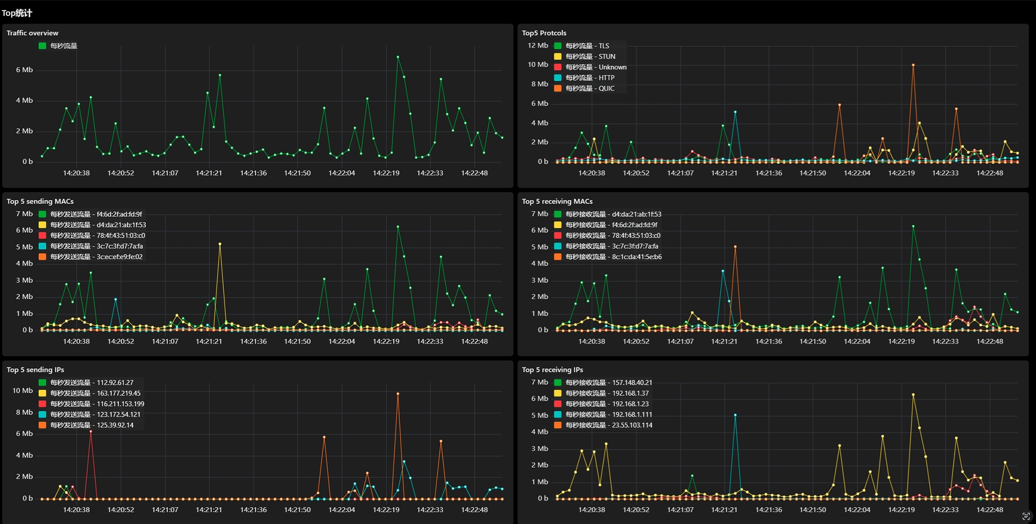Click the cyan HTTP color swatch
The width and height of the screenshot is (1036, 524).
click(558, 78)
